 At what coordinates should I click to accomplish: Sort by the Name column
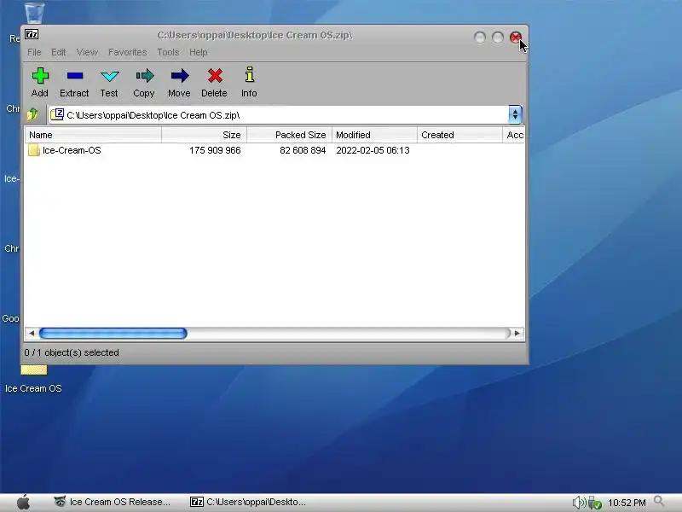pos(93,135)
